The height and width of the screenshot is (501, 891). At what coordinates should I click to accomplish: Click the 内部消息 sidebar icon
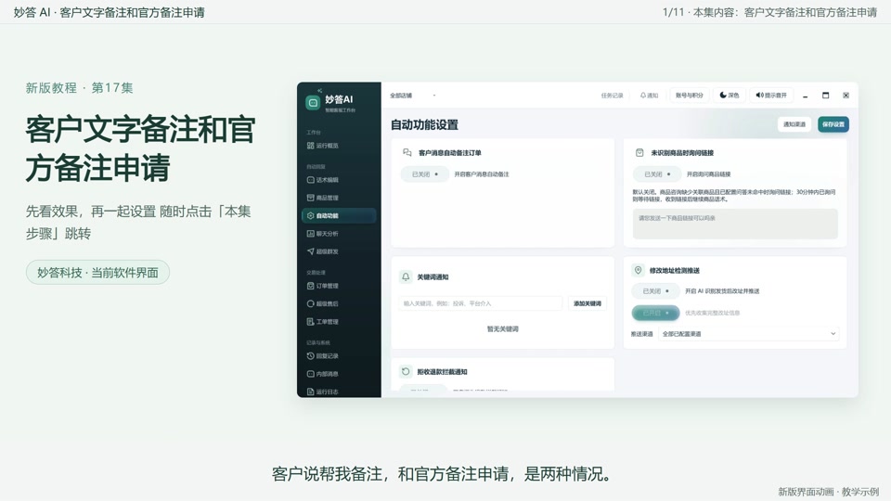pos(310,374)
